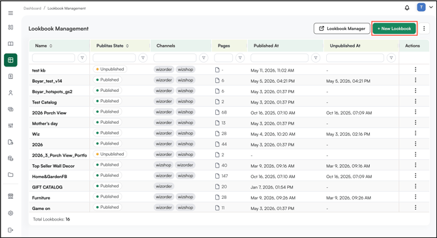Viewport: 437px width, 238px height.
Task: Open actions menu for GIFT CATALOG row
Action: pyautogui.click(x=415, y=186)
